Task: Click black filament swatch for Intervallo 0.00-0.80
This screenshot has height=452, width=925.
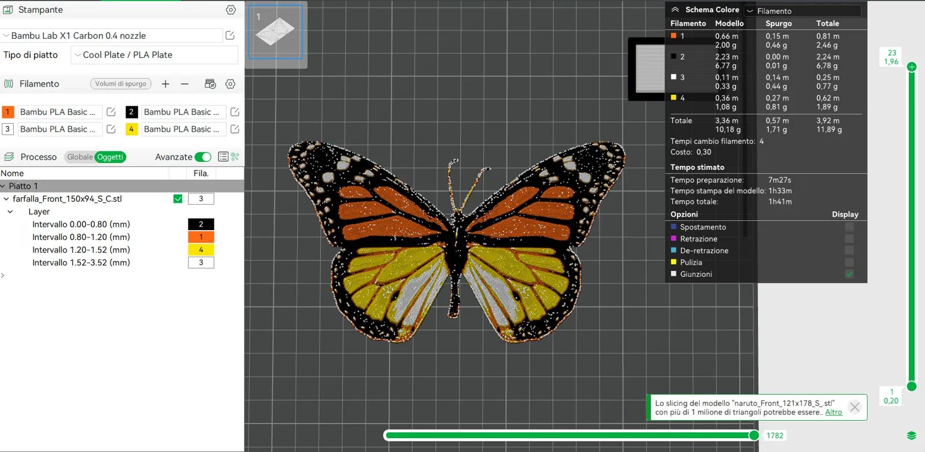Action: (201, 224)
